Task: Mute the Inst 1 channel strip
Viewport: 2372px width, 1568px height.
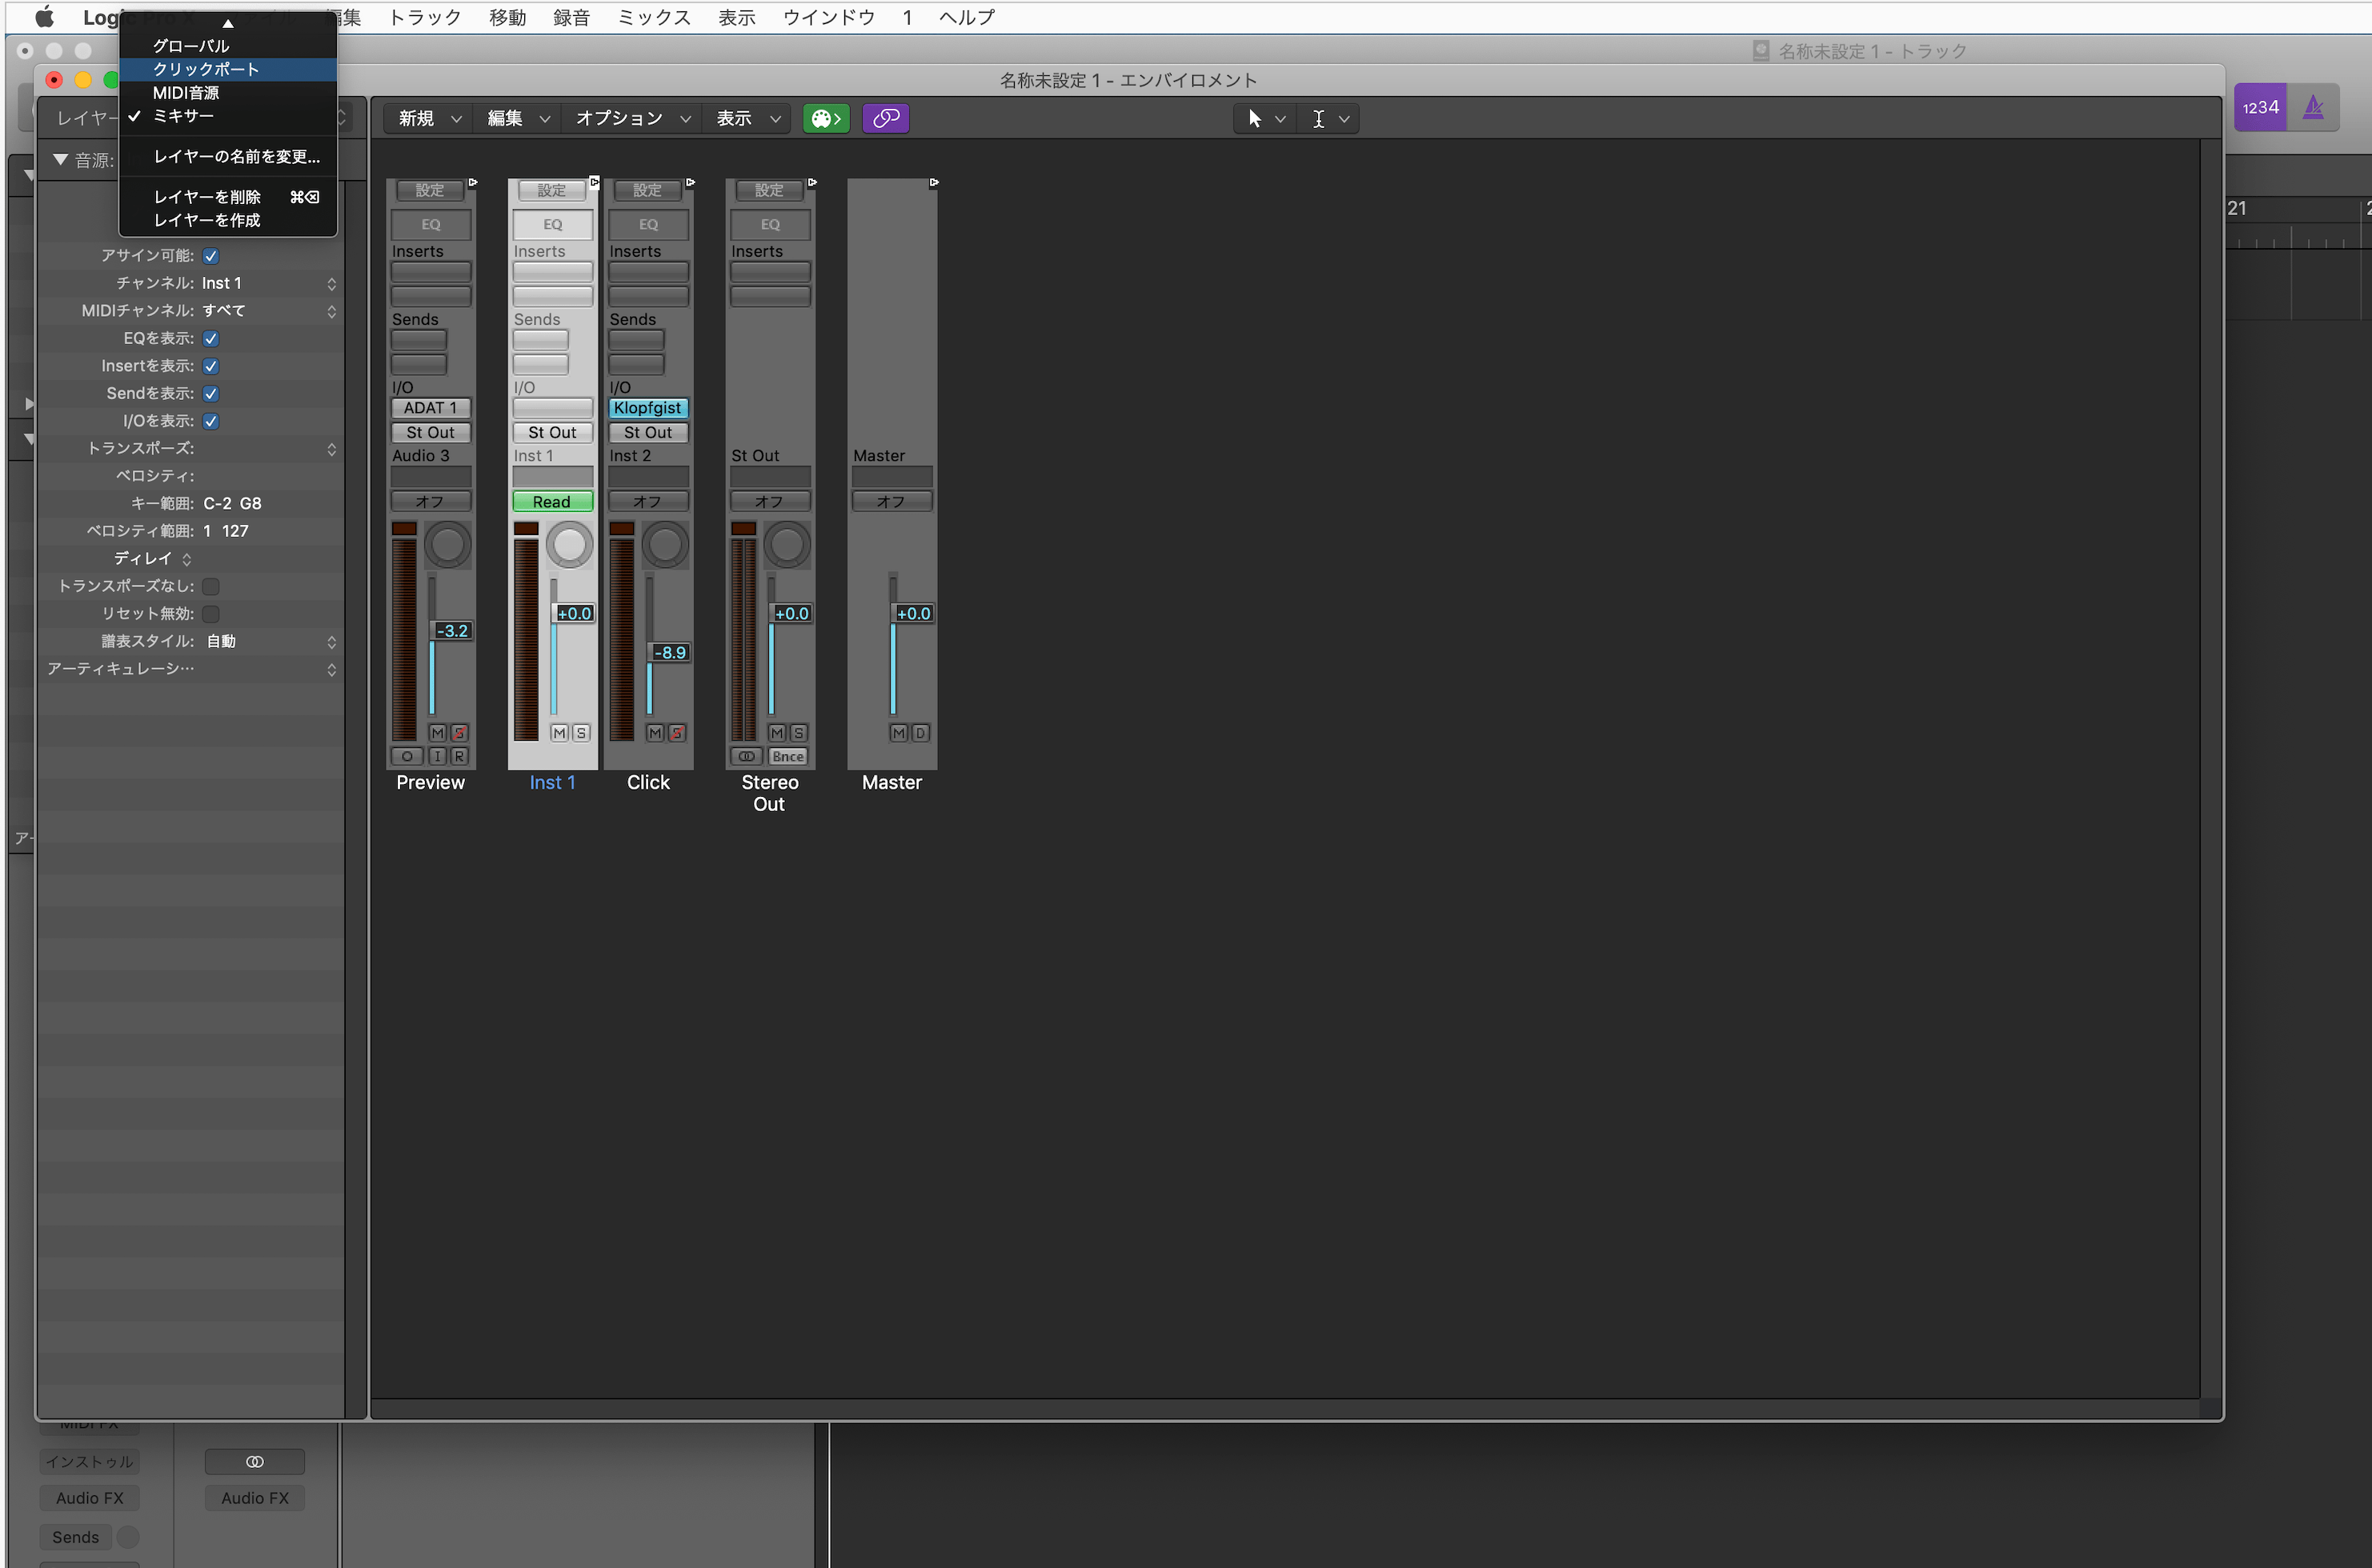Action: pos(559,733)
